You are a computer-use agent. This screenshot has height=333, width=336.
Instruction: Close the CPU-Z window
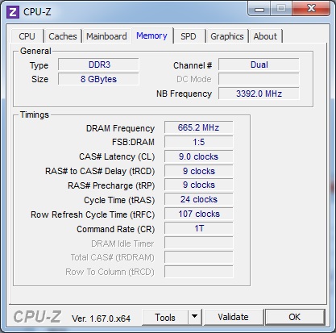point(311,9)
